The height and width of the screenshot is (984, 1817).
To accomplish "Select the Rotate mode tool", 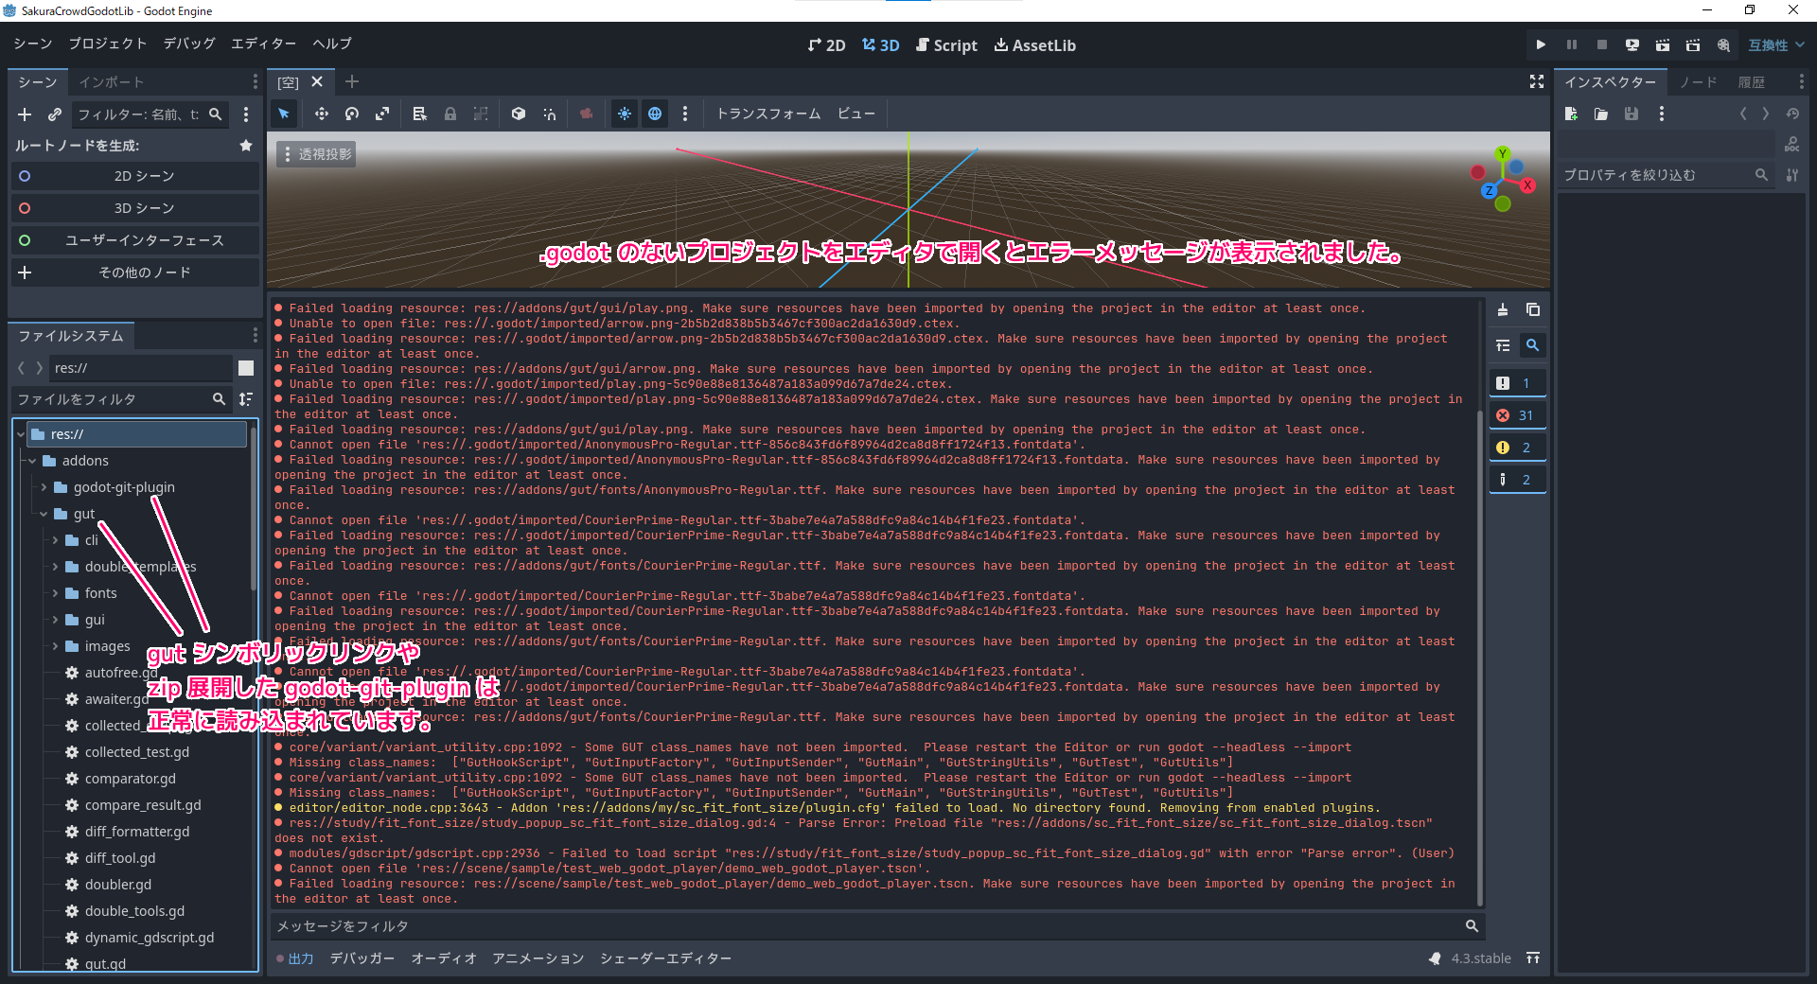I will pyautogui.click(x=352, y=114).
